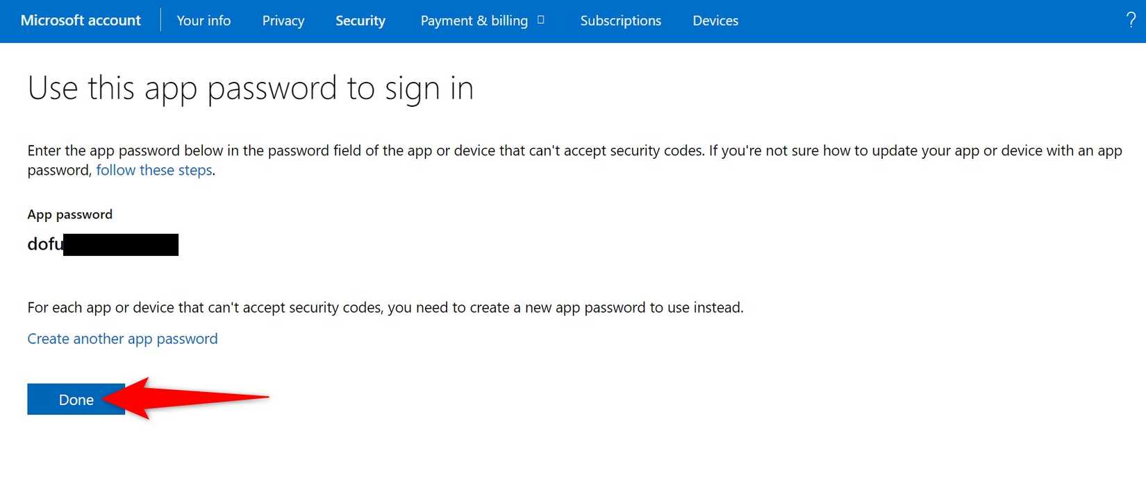Navigate to the Subscriptions tab

tap(620, 21)
